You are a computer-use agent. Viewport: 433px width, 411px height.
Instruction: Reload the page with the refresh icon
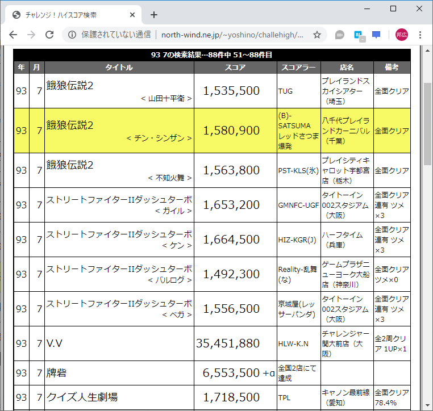tap(49, 35)
